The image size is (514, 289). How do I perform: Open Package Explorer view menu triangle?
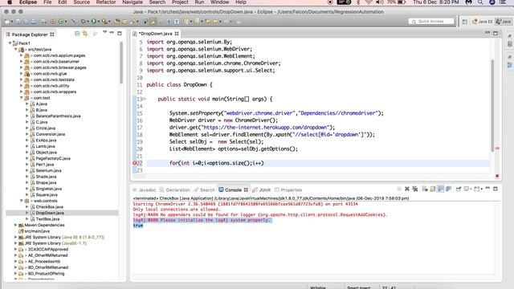[x=104, y=32]
